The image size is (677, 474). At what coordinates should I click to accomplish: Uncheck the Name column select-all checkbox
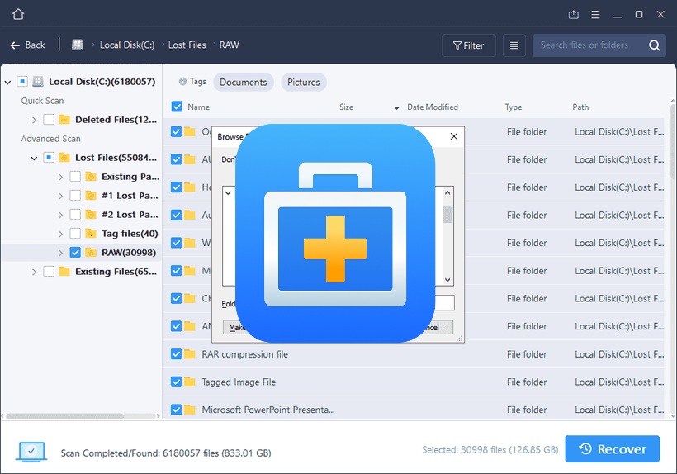pyautogui.click(x=177, y=107)
